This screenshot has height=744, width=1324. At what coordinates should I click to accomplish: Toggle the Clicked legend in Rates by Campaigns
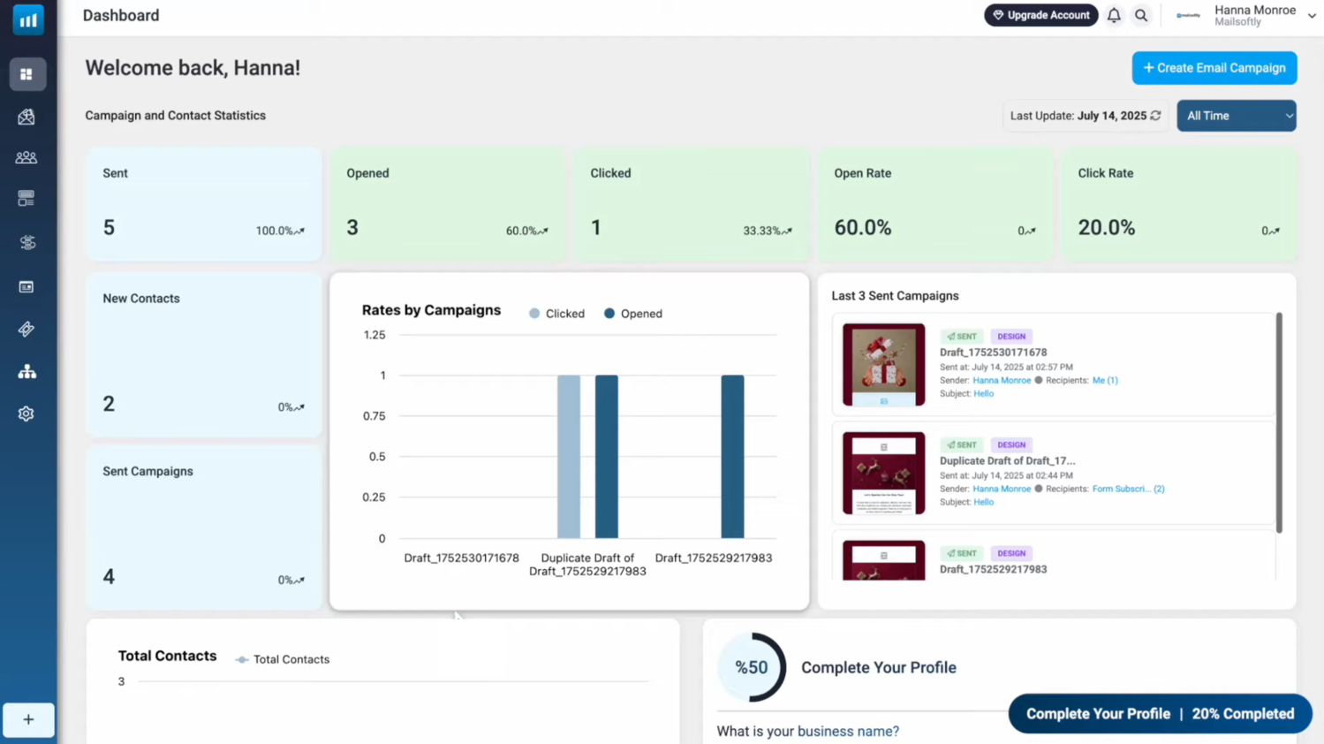[556, 313]
